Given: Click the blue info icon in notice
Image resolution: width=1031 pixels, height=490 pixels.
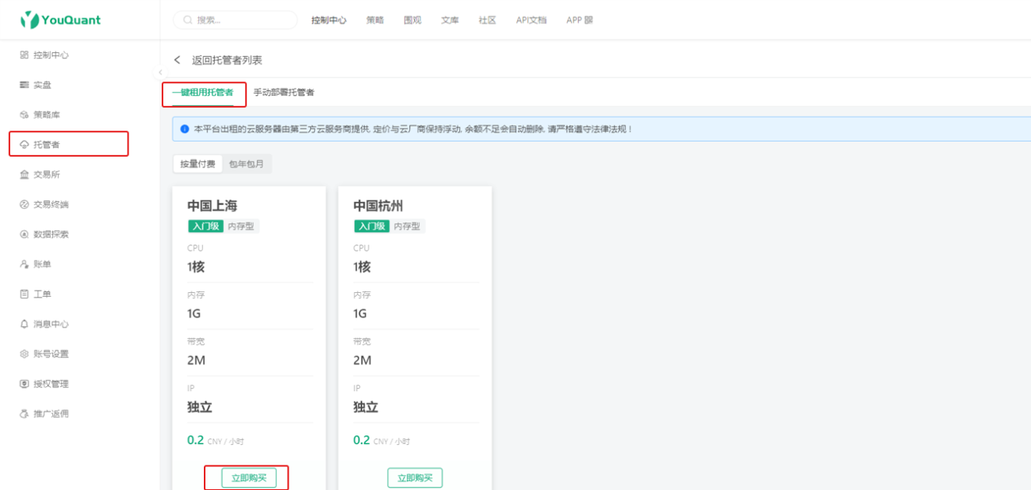Looking at the screenshot, I should click(185, 128).
